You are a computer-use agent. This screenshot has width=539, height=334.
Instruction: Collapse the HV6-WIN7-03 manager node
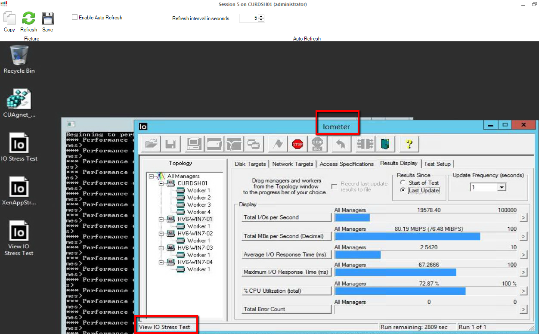(161, 248)
